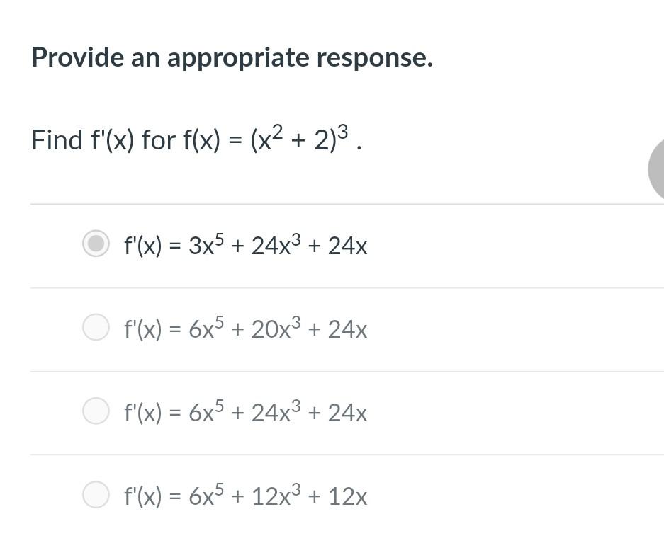
Task: Click the answer label text containing 20x³
Action: pos(246,328)
